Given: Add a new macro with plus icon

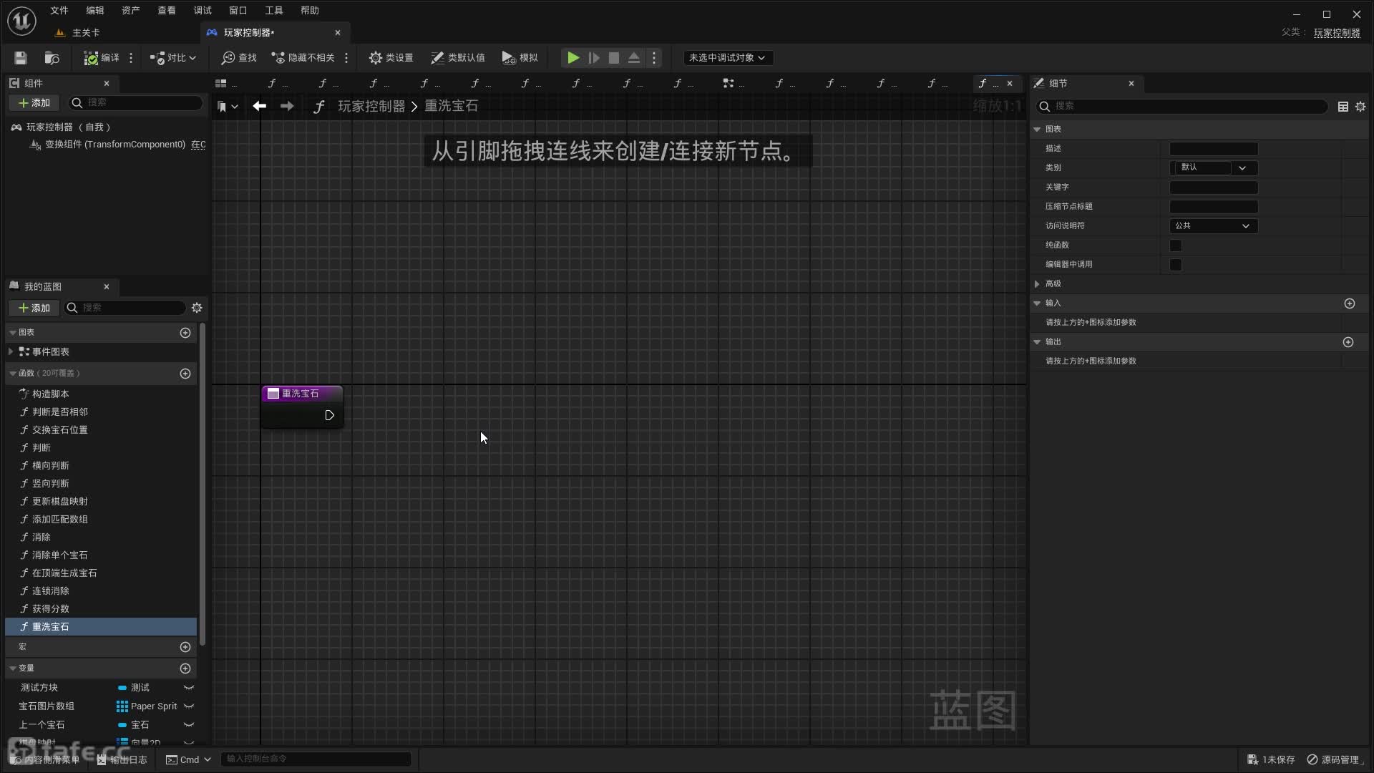Looking at the screenshot, I should click(185, 647).
